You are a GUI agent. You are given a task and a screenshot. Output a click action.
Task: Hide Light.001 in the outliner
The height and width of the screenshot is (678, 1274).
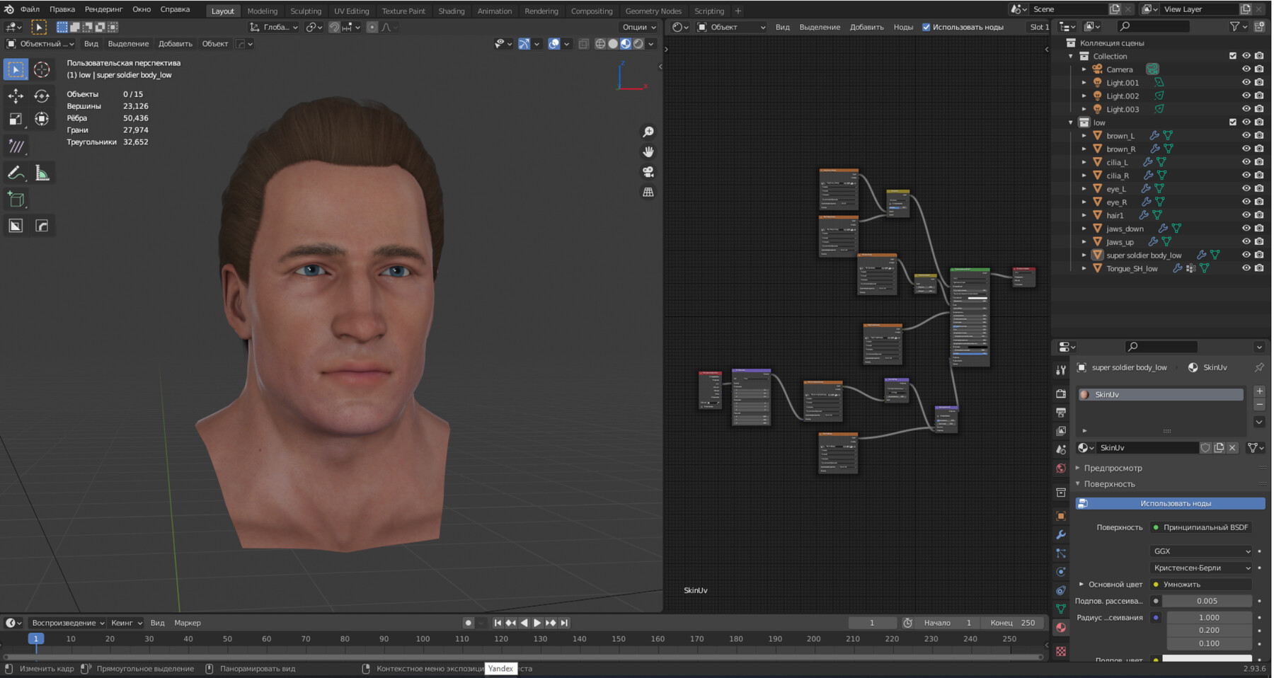[1246, 82]
